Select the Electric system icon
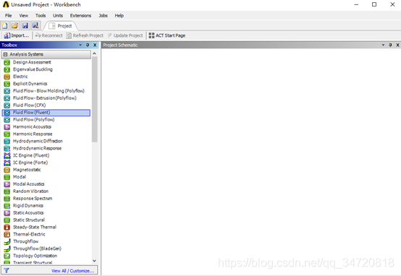401x276 pixels. (x=7, y=77)
